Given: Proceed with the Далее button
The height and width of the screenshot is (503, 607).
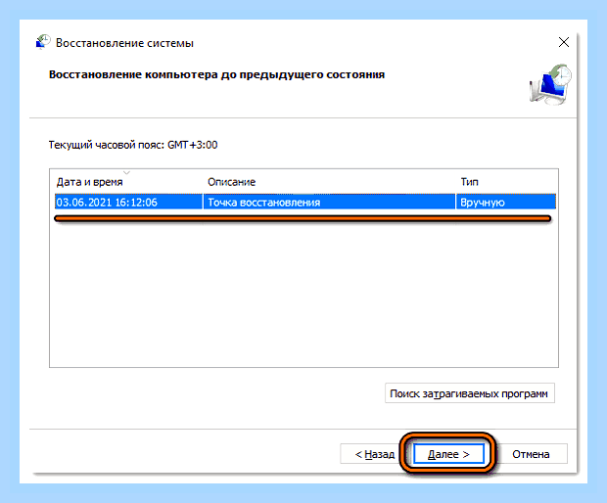Looking at the screenshot, I should (448, 454).
